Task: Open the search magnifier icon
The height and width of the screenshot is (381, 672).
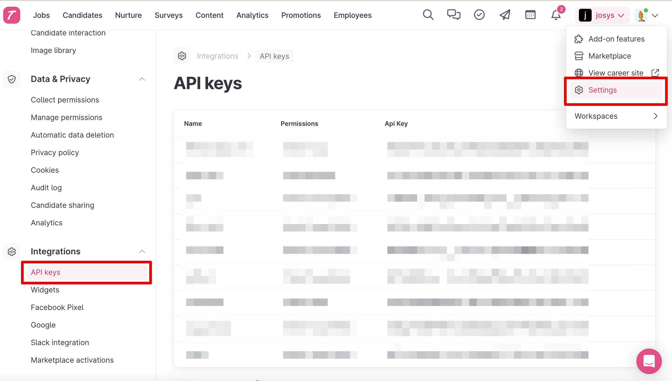Action: click(x=428, y=15)
